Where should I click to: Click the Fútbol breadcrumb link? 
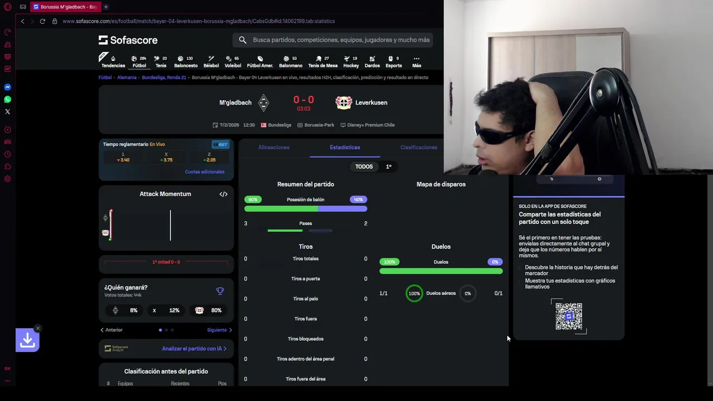pos(105,77)
